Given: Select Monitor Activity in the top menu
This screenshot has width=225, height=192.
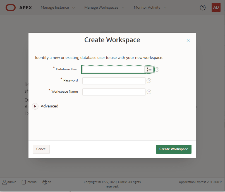Looking at the screenshot, I should coord(147,8).
